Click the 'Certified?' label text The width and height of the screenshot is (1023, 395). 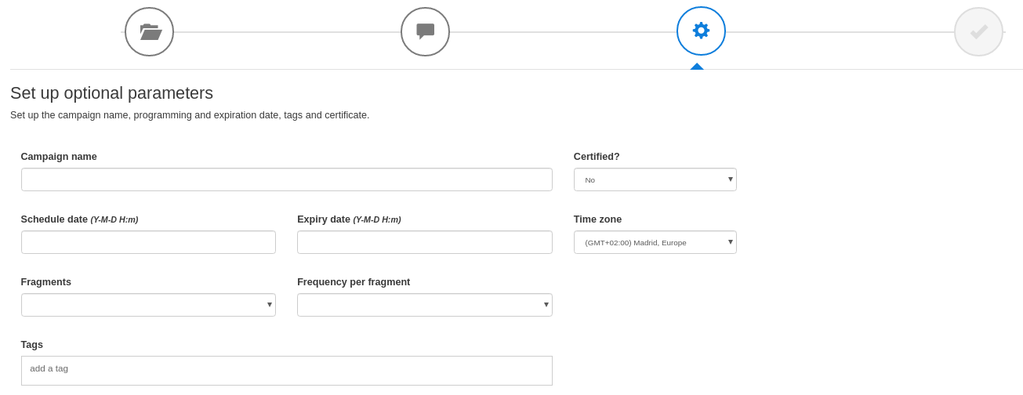597,157
